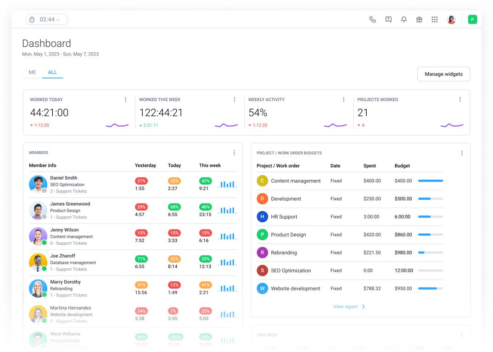
Task: Select the ALL tab
Action: (x=52, y=72)
